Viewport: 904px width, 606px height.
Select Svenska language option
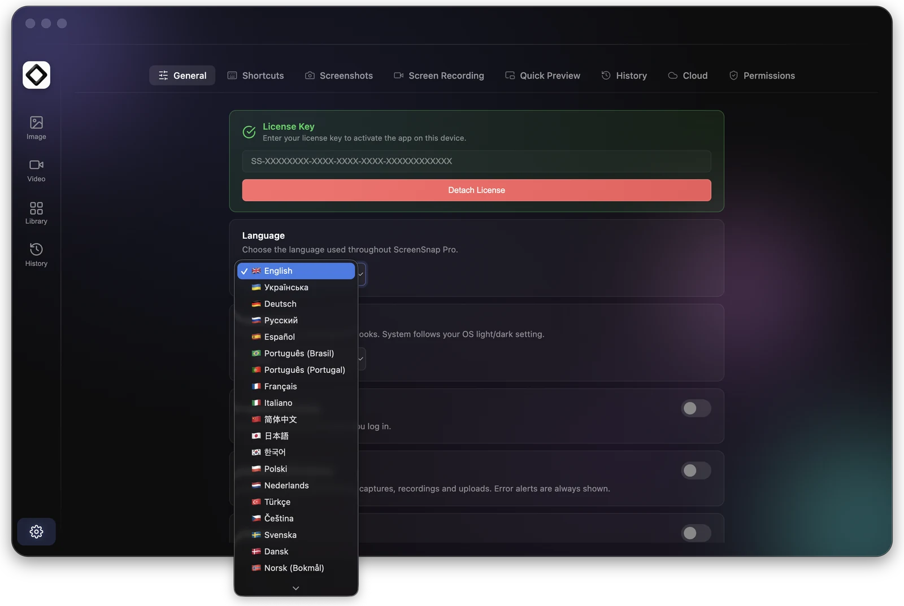[296, 535]
